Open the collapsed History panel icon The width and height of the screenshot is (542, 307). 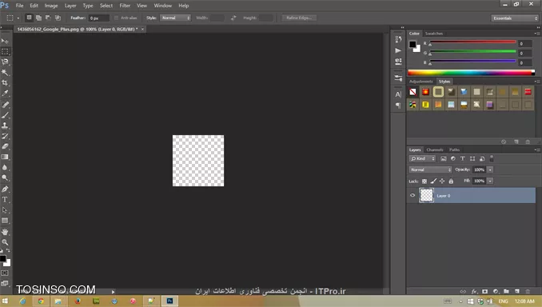(398, 39)
